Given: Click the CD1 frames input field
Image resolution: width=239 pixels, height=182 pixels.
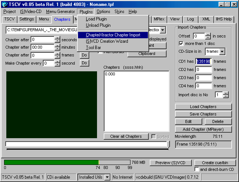Looking at the screenshot, I should coord(204,61).
